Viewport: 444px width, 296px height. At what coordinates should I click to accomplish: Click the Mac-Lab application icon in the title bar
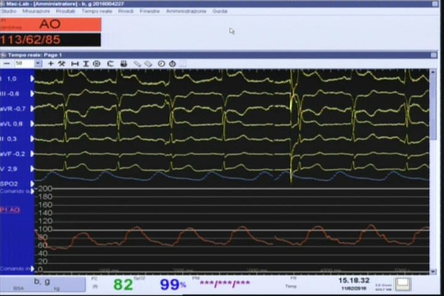click(2, 4)
